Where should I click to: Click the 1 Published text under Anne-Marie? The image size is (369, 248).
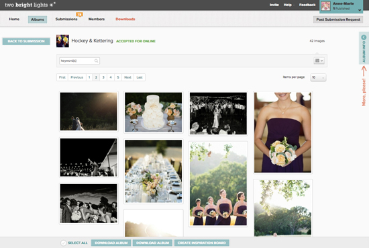(341, 9)
